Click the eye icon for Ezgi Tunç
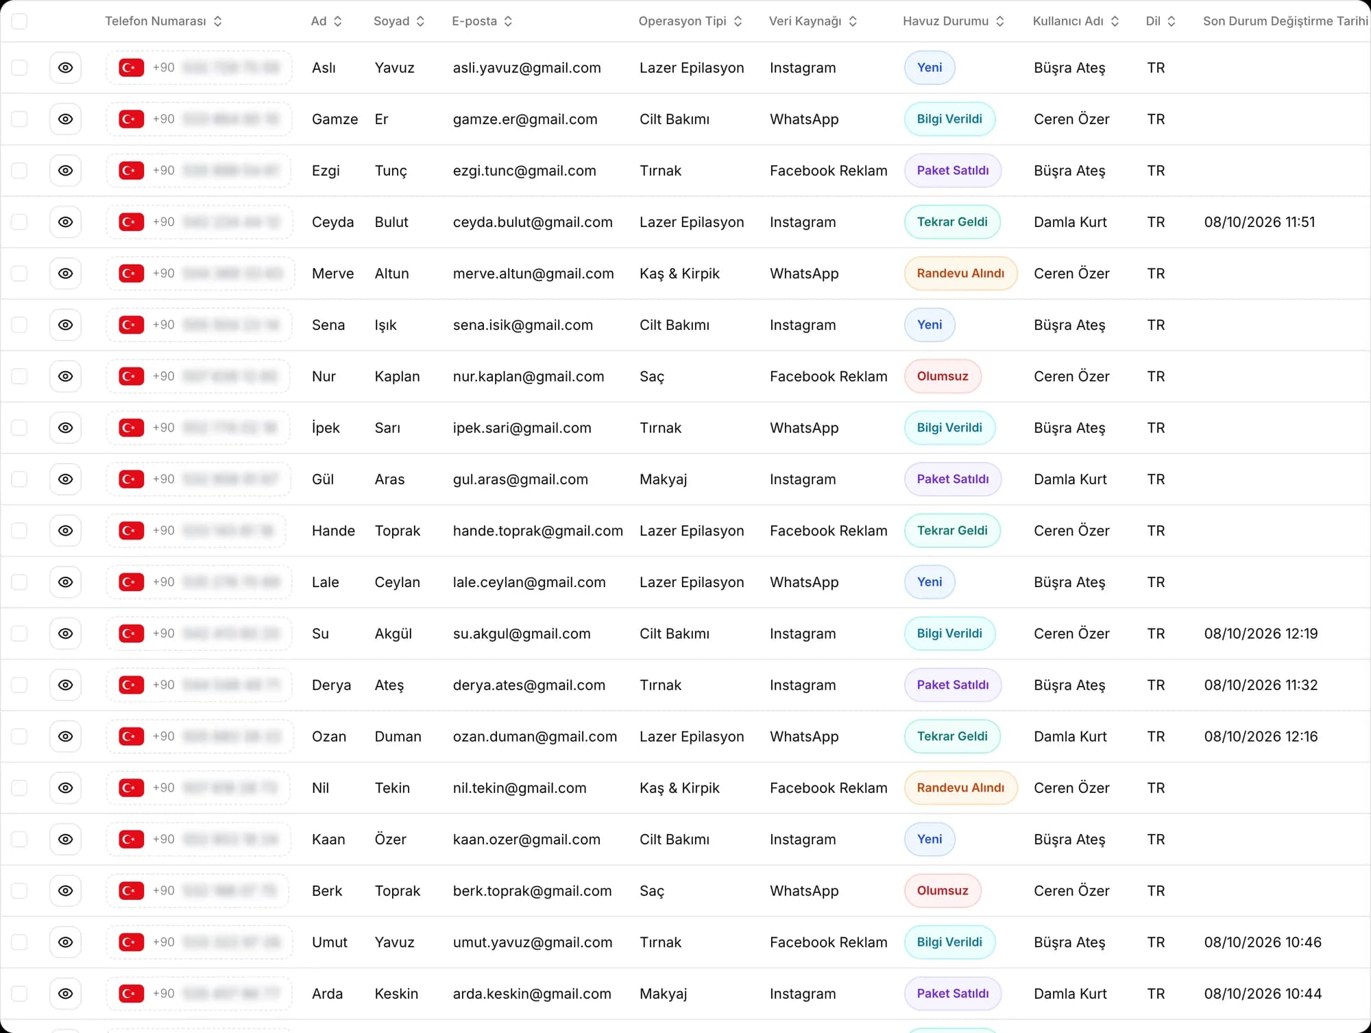 pos(65,171)
